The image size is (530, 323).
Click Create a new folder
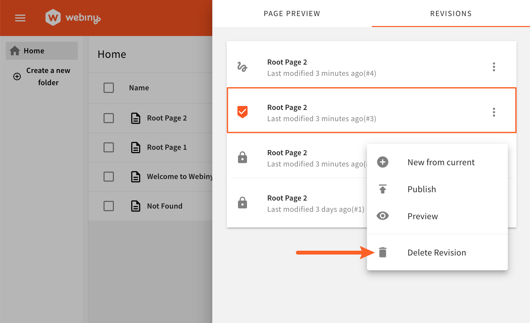coord(48,76)
